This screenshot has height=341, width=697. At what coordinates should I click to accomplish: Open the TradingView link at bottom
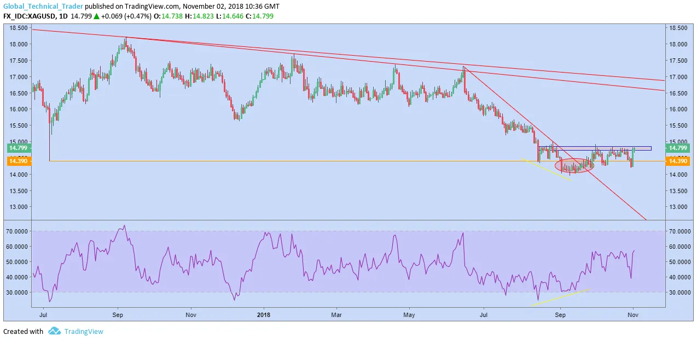84,331
